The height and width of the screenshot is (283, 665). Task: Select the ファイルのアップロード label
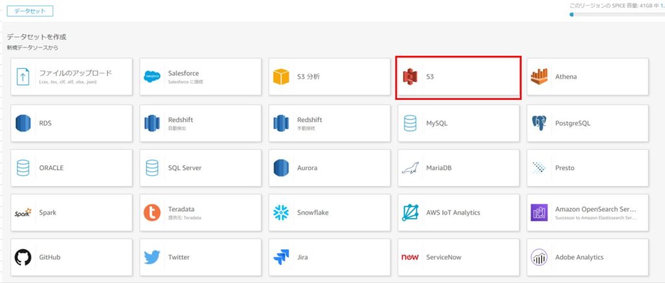(x=75, y=73)
